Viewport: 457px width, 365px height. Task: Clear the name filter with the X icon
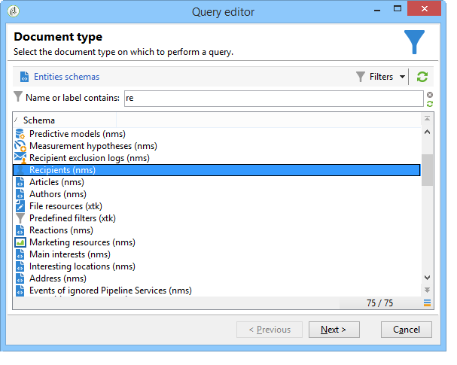click(x=430, y=95)
